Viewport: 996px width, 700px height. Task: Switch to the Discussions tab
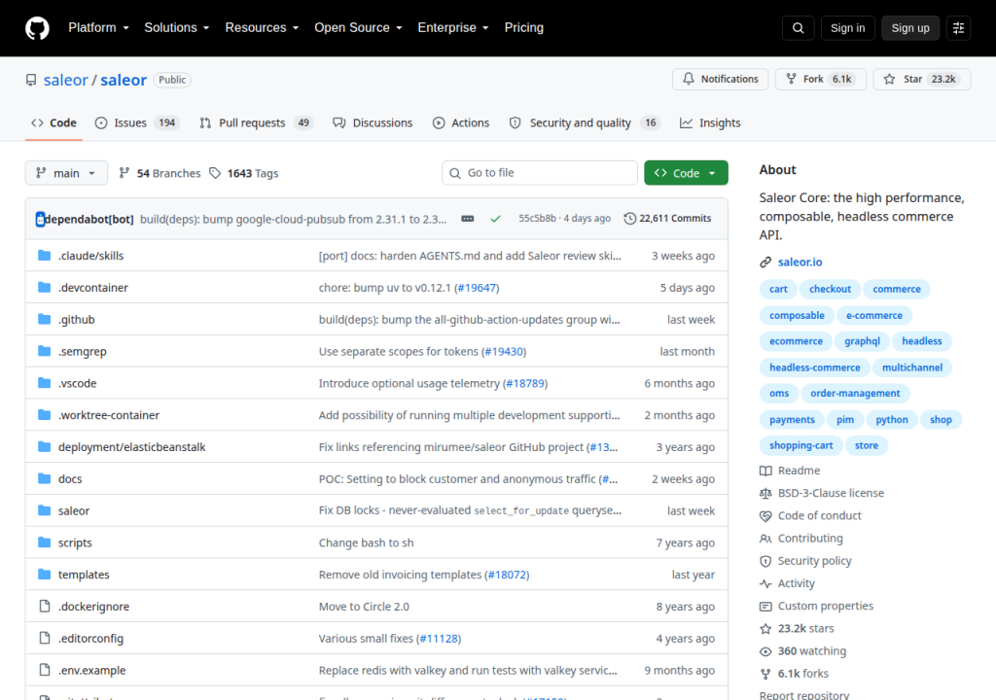373,122
